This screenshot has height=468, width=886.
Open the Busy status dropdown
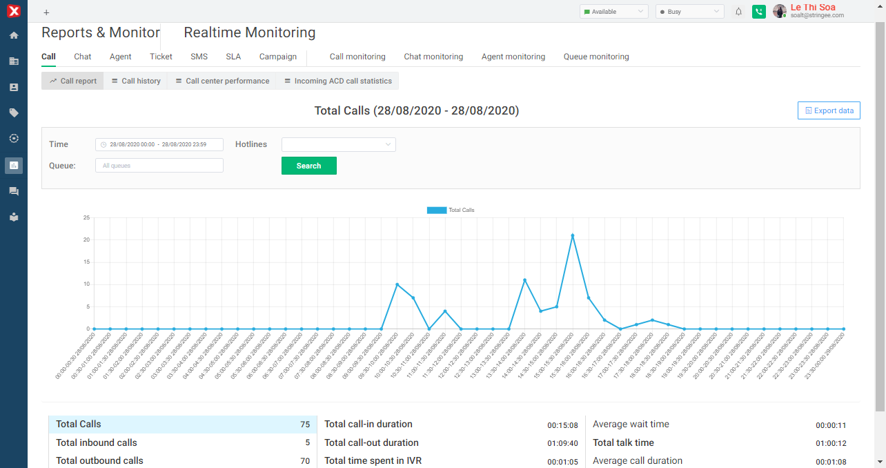(689, 12)
